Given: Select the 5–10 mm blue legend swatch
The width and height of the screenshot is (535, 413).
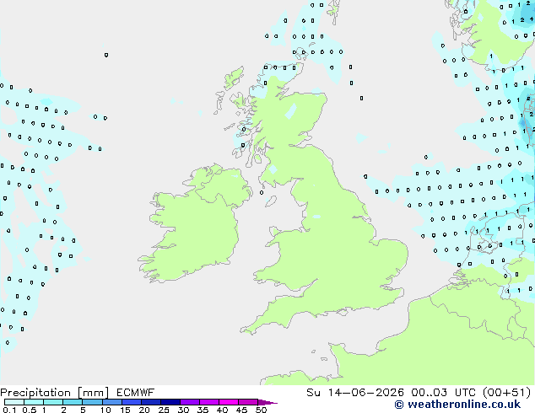Looking at the screenshot, I should pos(93,402).
